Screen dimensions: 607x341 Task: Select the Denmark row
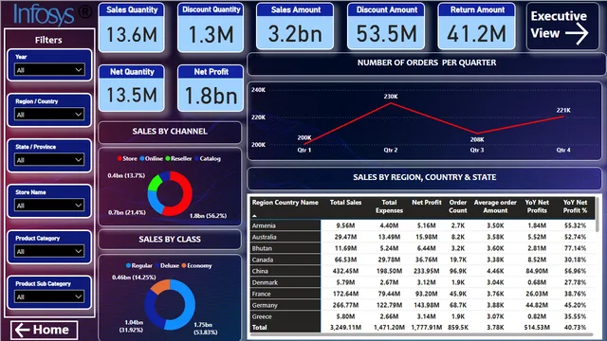tap(422, 282)
